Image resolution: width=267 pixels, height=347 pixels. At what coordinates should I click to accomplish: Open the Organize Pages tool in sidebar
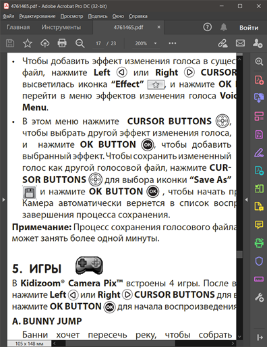(259, 116)
